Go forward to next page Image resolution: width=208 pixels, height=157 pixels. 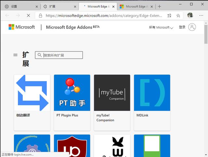pyautogui.click(x=18, y=16)
